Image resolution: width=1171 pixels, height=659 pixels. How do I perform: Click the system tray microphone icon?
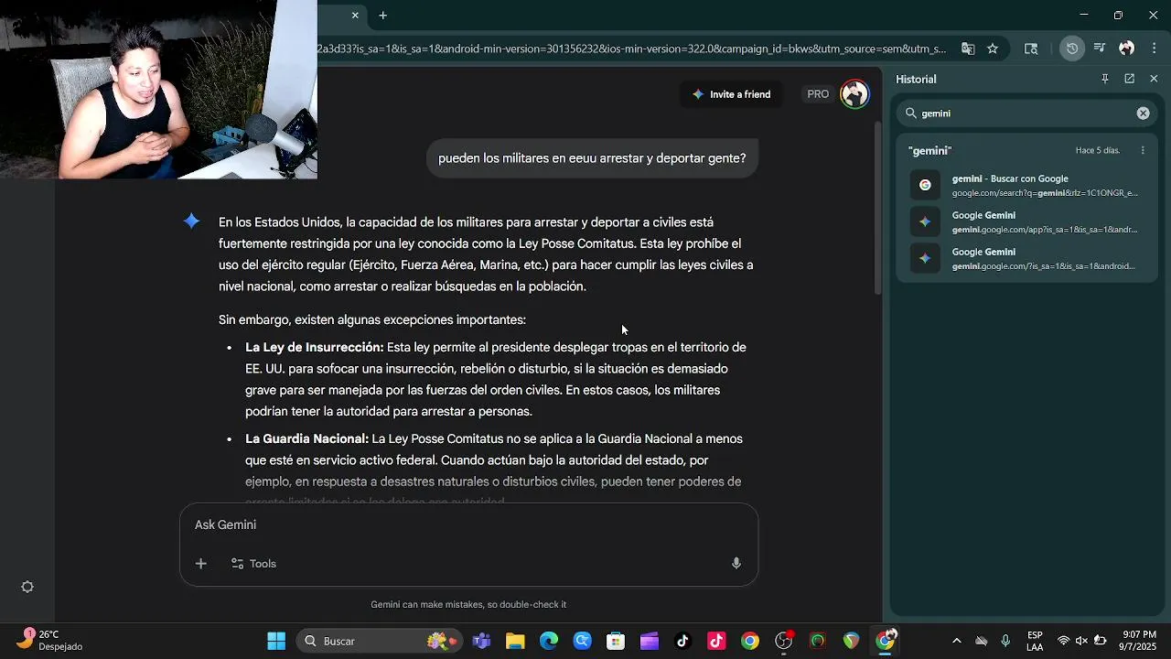tap(1005, 641)
